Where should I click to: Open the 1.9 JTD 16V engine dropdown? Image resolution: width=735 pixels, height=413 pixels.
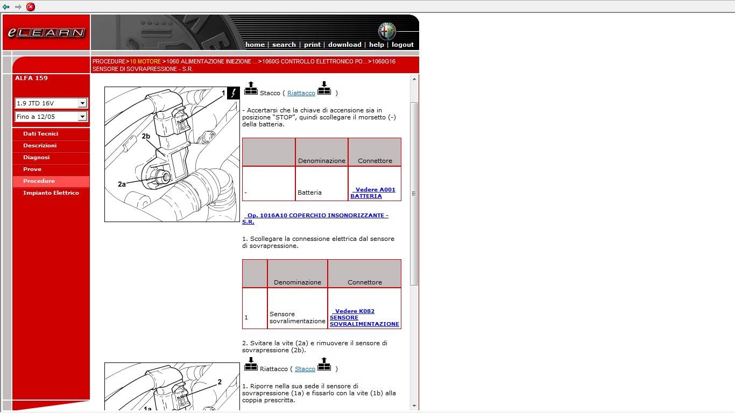(51, 103)
